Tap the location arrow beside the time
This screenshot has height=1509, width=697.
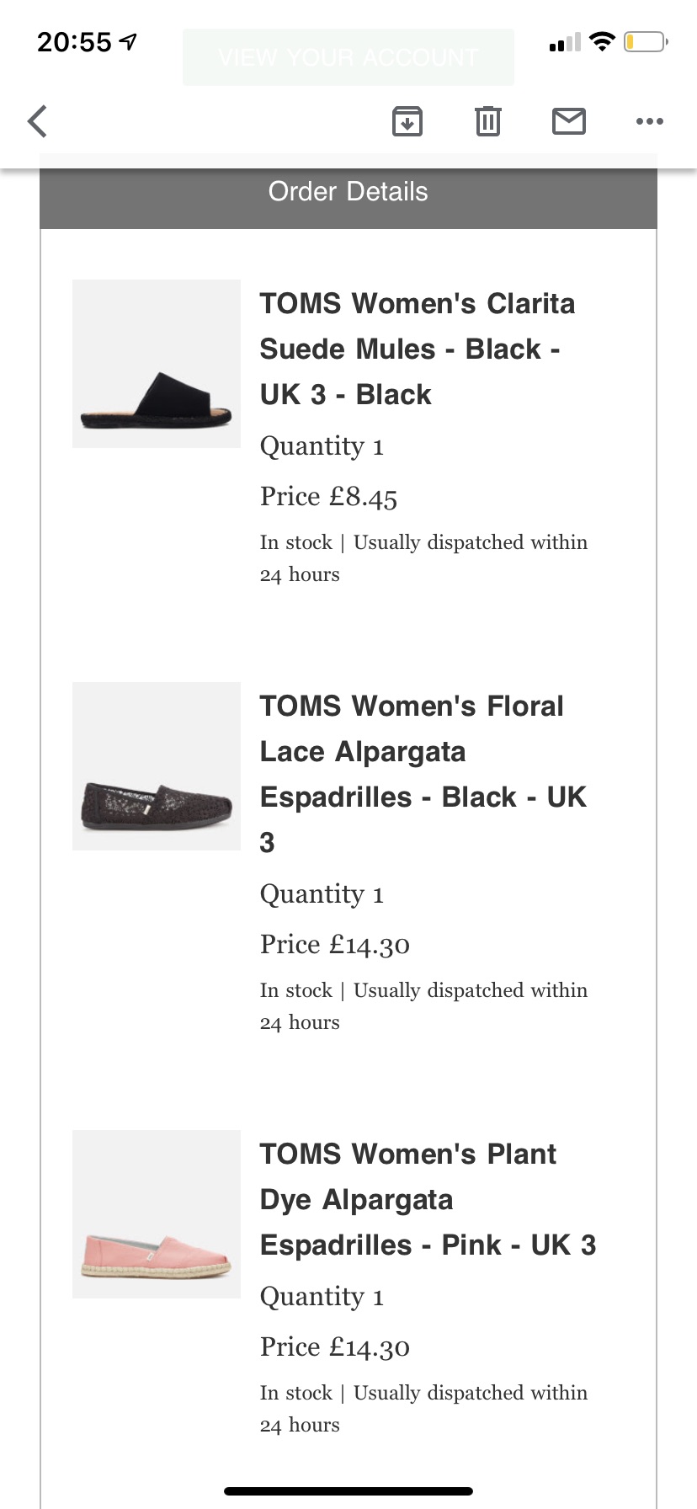pos(128,41)
